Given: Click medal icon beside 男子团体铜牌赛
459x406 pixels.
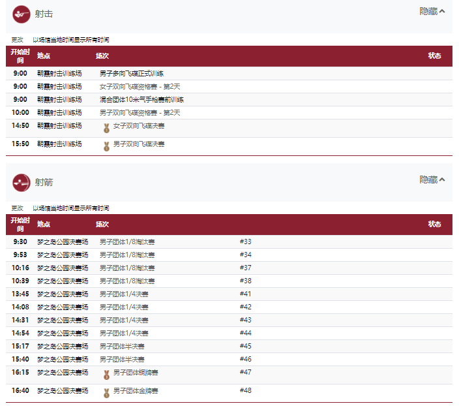Looking at the screenshot, I should coord(106,375).
